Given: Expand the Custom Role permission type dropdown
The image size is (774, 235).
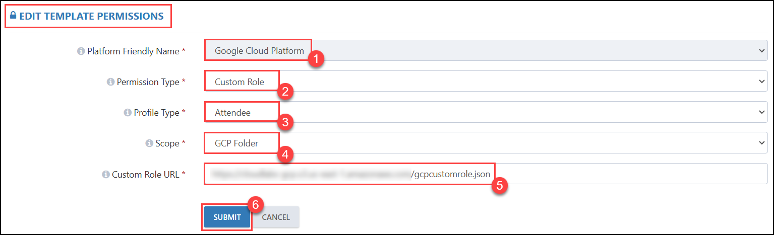Looking at the screenshot, I should pos(486,82).
